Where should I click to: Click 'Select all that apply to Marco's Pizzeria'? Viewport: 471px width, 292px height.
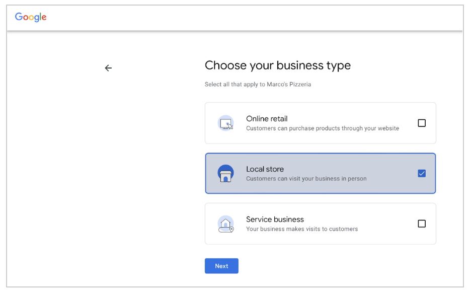click(x=258, y=85)
